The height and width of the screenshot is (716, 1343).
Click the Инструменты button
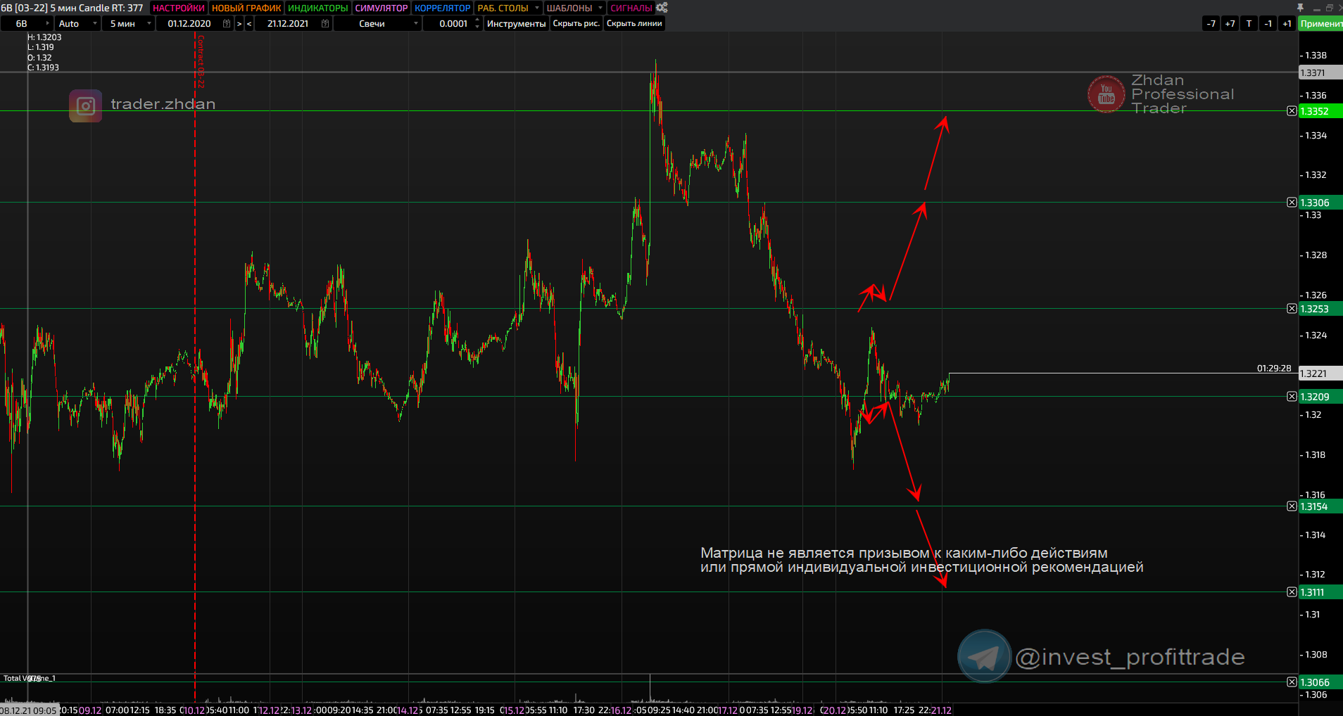point(516,24)
